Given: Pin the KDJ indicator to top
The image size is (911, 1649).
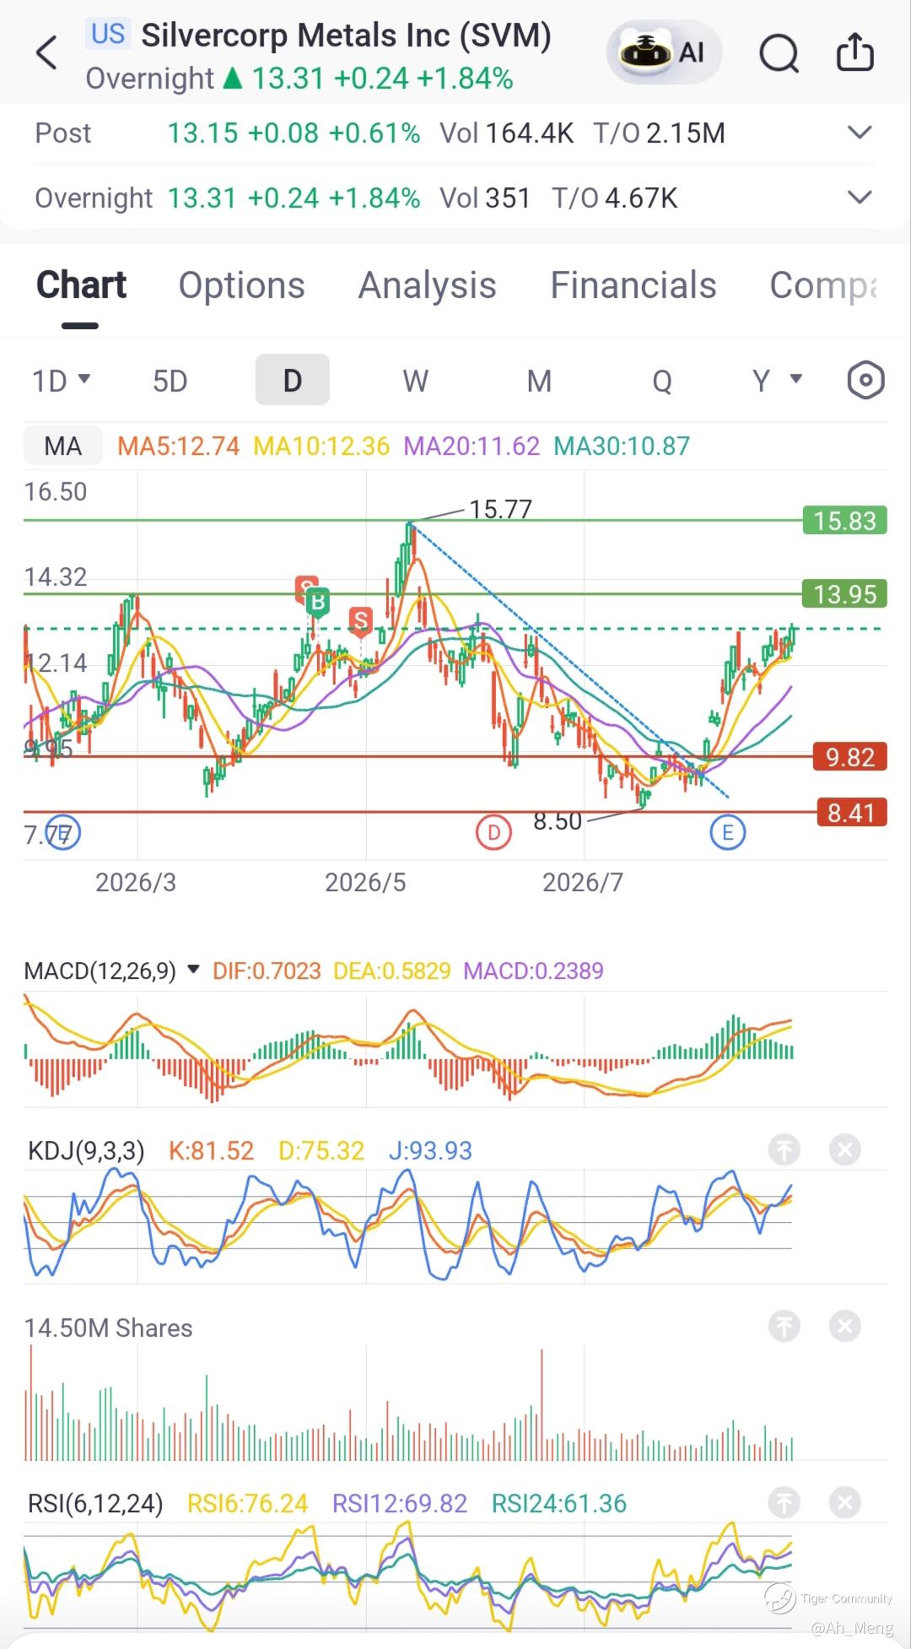Looking at the screenshot, I should click(784, 1149).
